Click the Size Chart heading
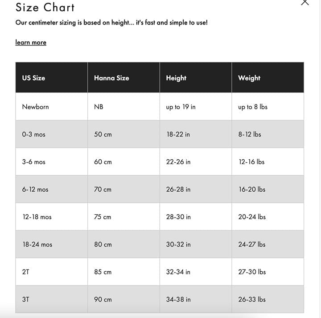Image resolution: width=321 pixels, height=318 pixels. (x=45, y=8)
